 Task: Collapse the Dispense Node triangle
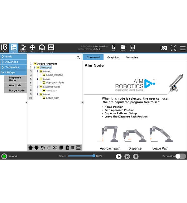41,87
